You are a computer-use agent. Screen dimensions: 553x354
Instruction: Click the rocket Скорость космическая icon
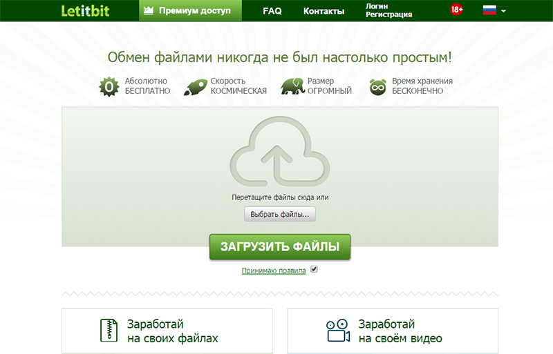[196, 87]
